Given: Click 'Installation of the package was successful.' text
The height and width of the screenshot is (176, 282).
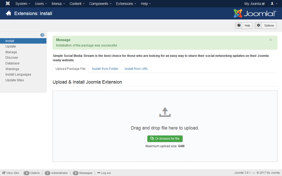Looking at the screenshot, I should (x=87, y=45).
